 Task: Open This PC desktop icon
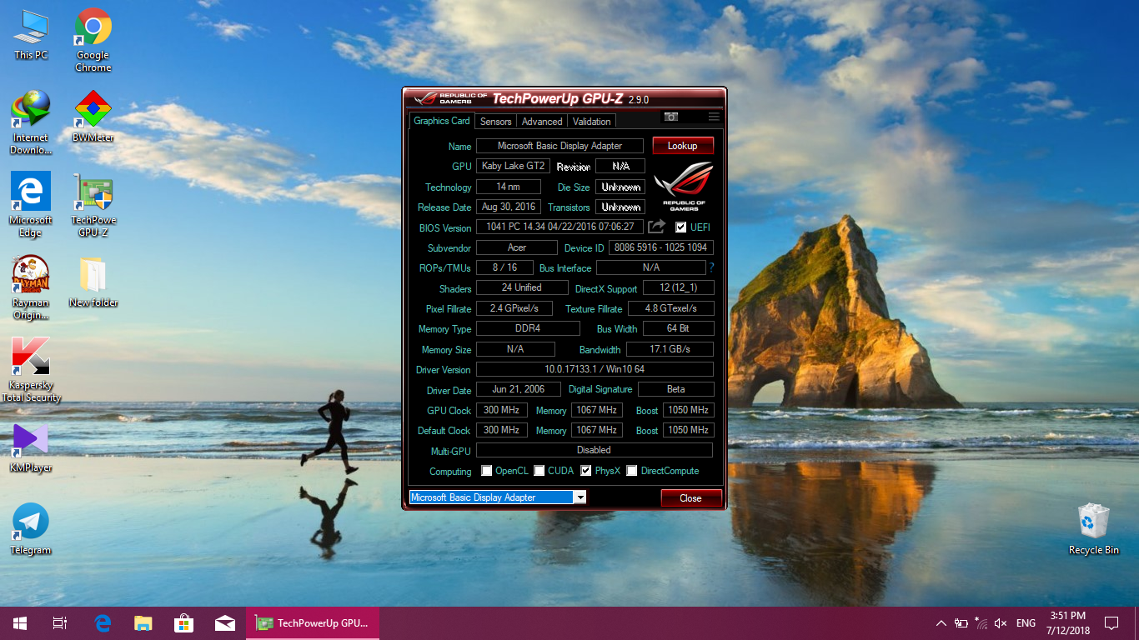(x=31, y=34)
